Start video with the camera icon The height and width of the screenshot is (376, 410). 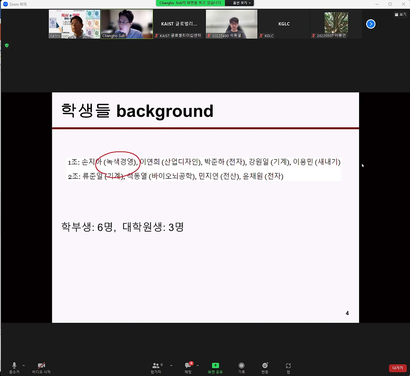point(41,365)
